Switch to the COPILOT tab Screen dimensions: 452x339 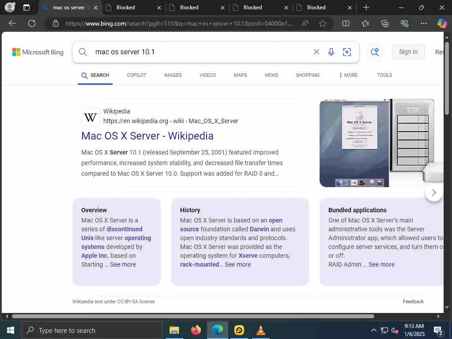coord(136,75)
